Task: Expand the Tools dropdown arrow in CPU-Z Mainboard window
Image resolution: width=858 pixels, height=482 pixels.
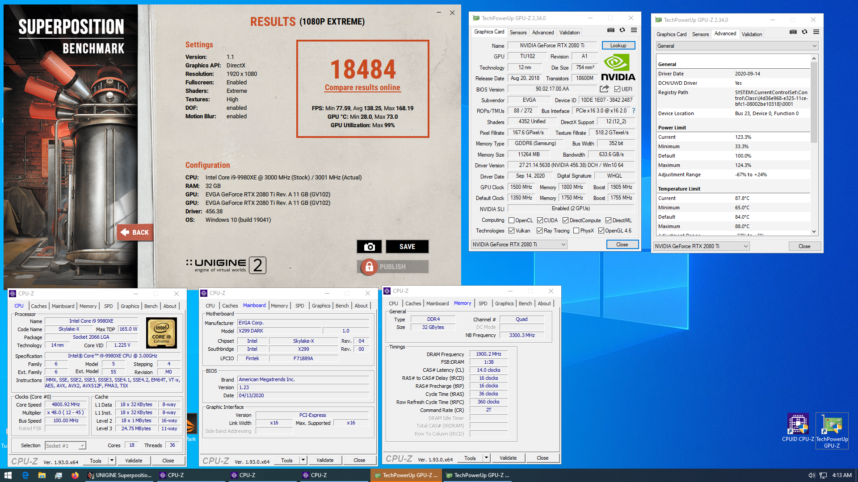Action: coord(303,460)
